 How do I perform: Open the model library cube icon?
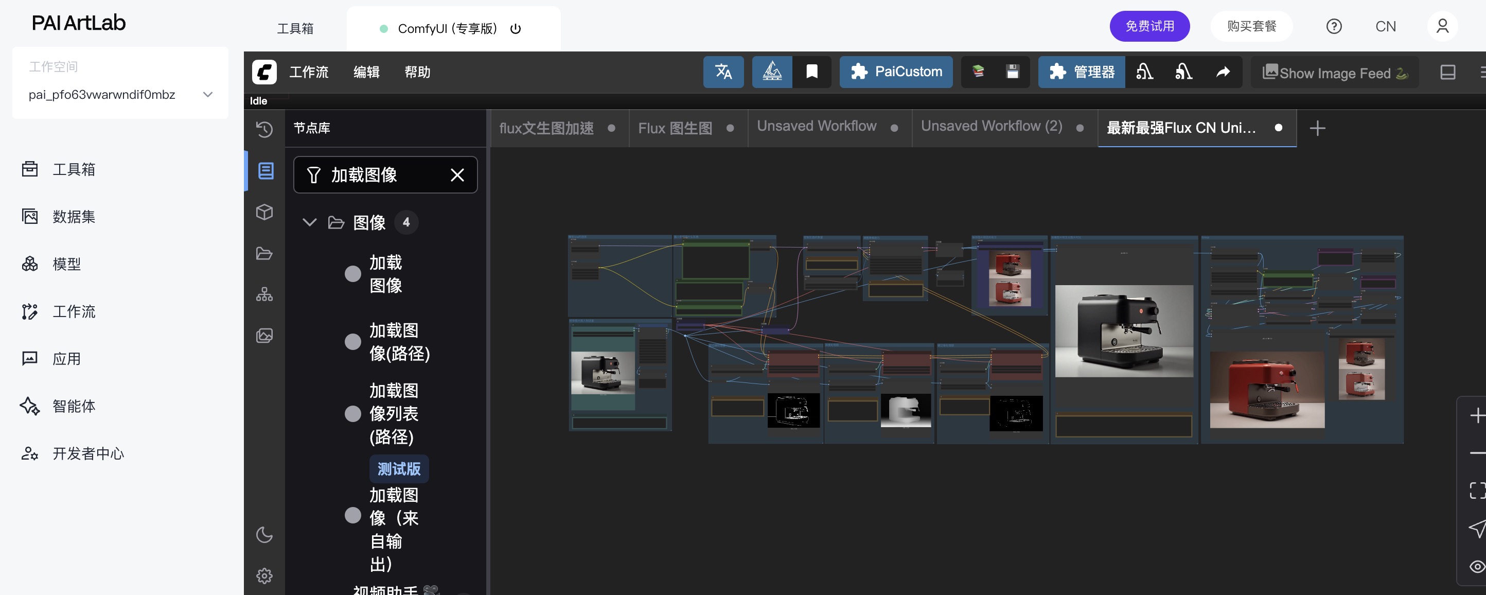[x=264, y=213]
